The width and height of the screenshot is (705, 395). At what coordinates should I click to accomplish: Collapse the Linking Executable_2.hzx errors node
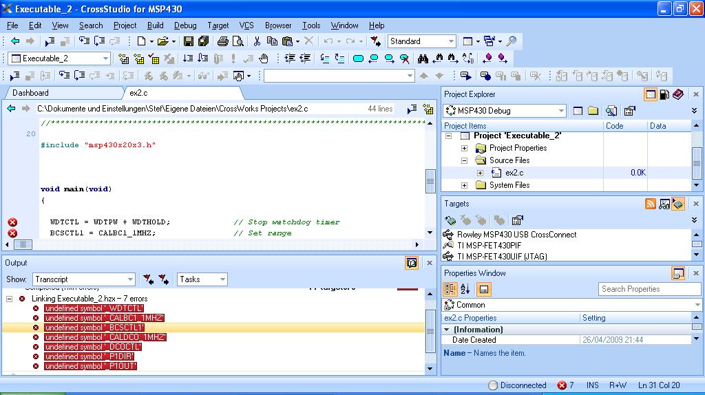[10, 299]
